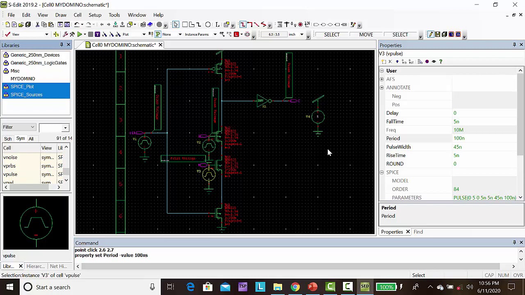This screenshot has height=295, width=525.
Task: Click the Windows Start button
Action: pos(9,287)
